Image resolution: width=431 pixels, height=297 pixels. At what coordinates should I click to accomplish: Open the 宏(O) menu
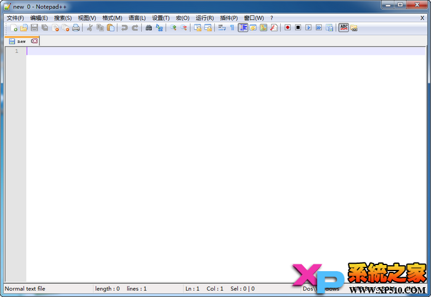(183, 18)
